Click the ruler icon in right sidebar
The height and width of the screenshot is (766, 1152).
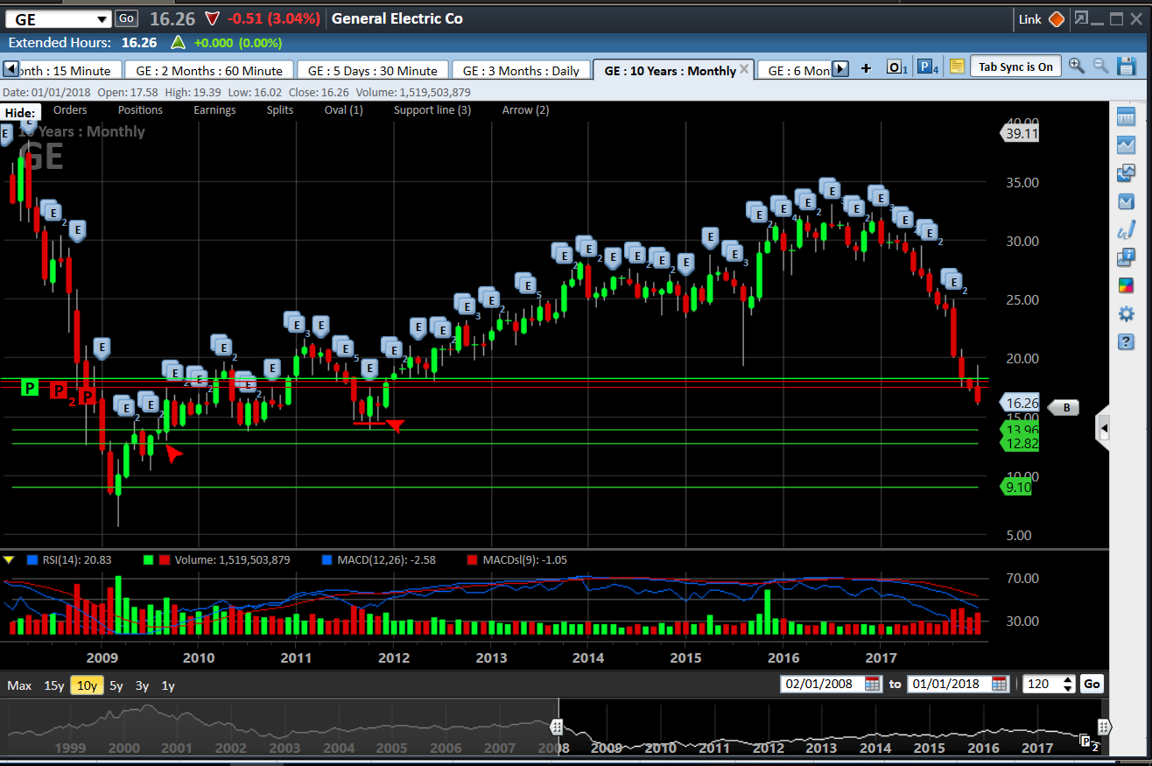click(x=1126, y=117)
